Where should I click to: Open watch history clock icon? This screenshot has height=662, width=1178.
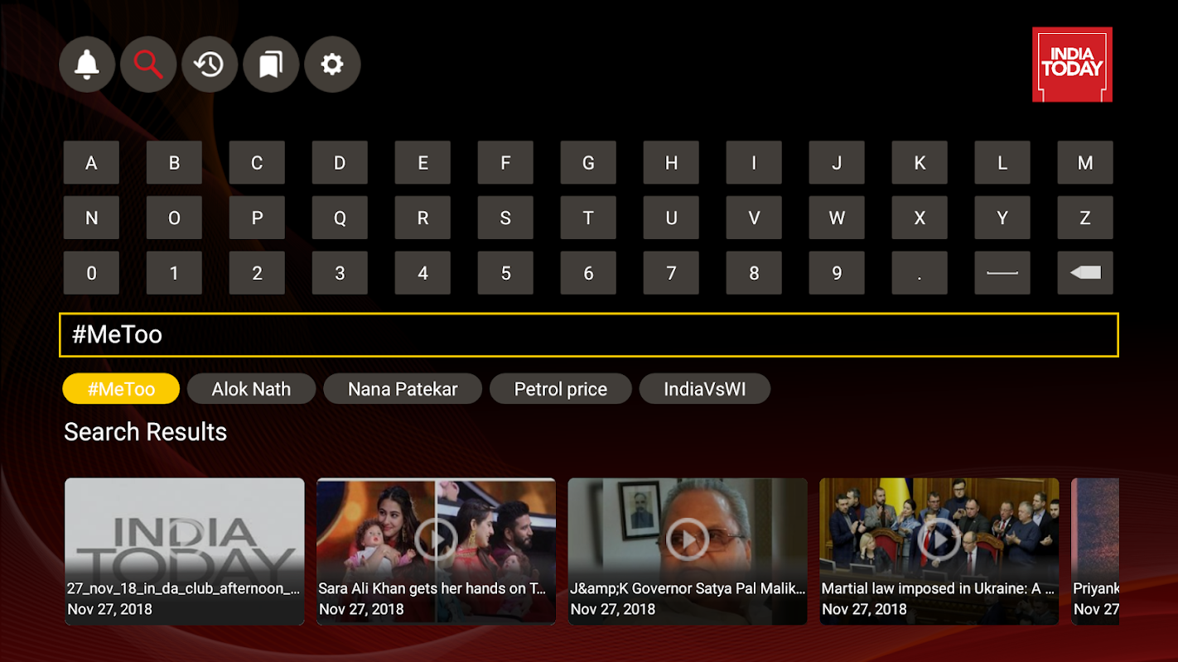click(x=210, y=65)
